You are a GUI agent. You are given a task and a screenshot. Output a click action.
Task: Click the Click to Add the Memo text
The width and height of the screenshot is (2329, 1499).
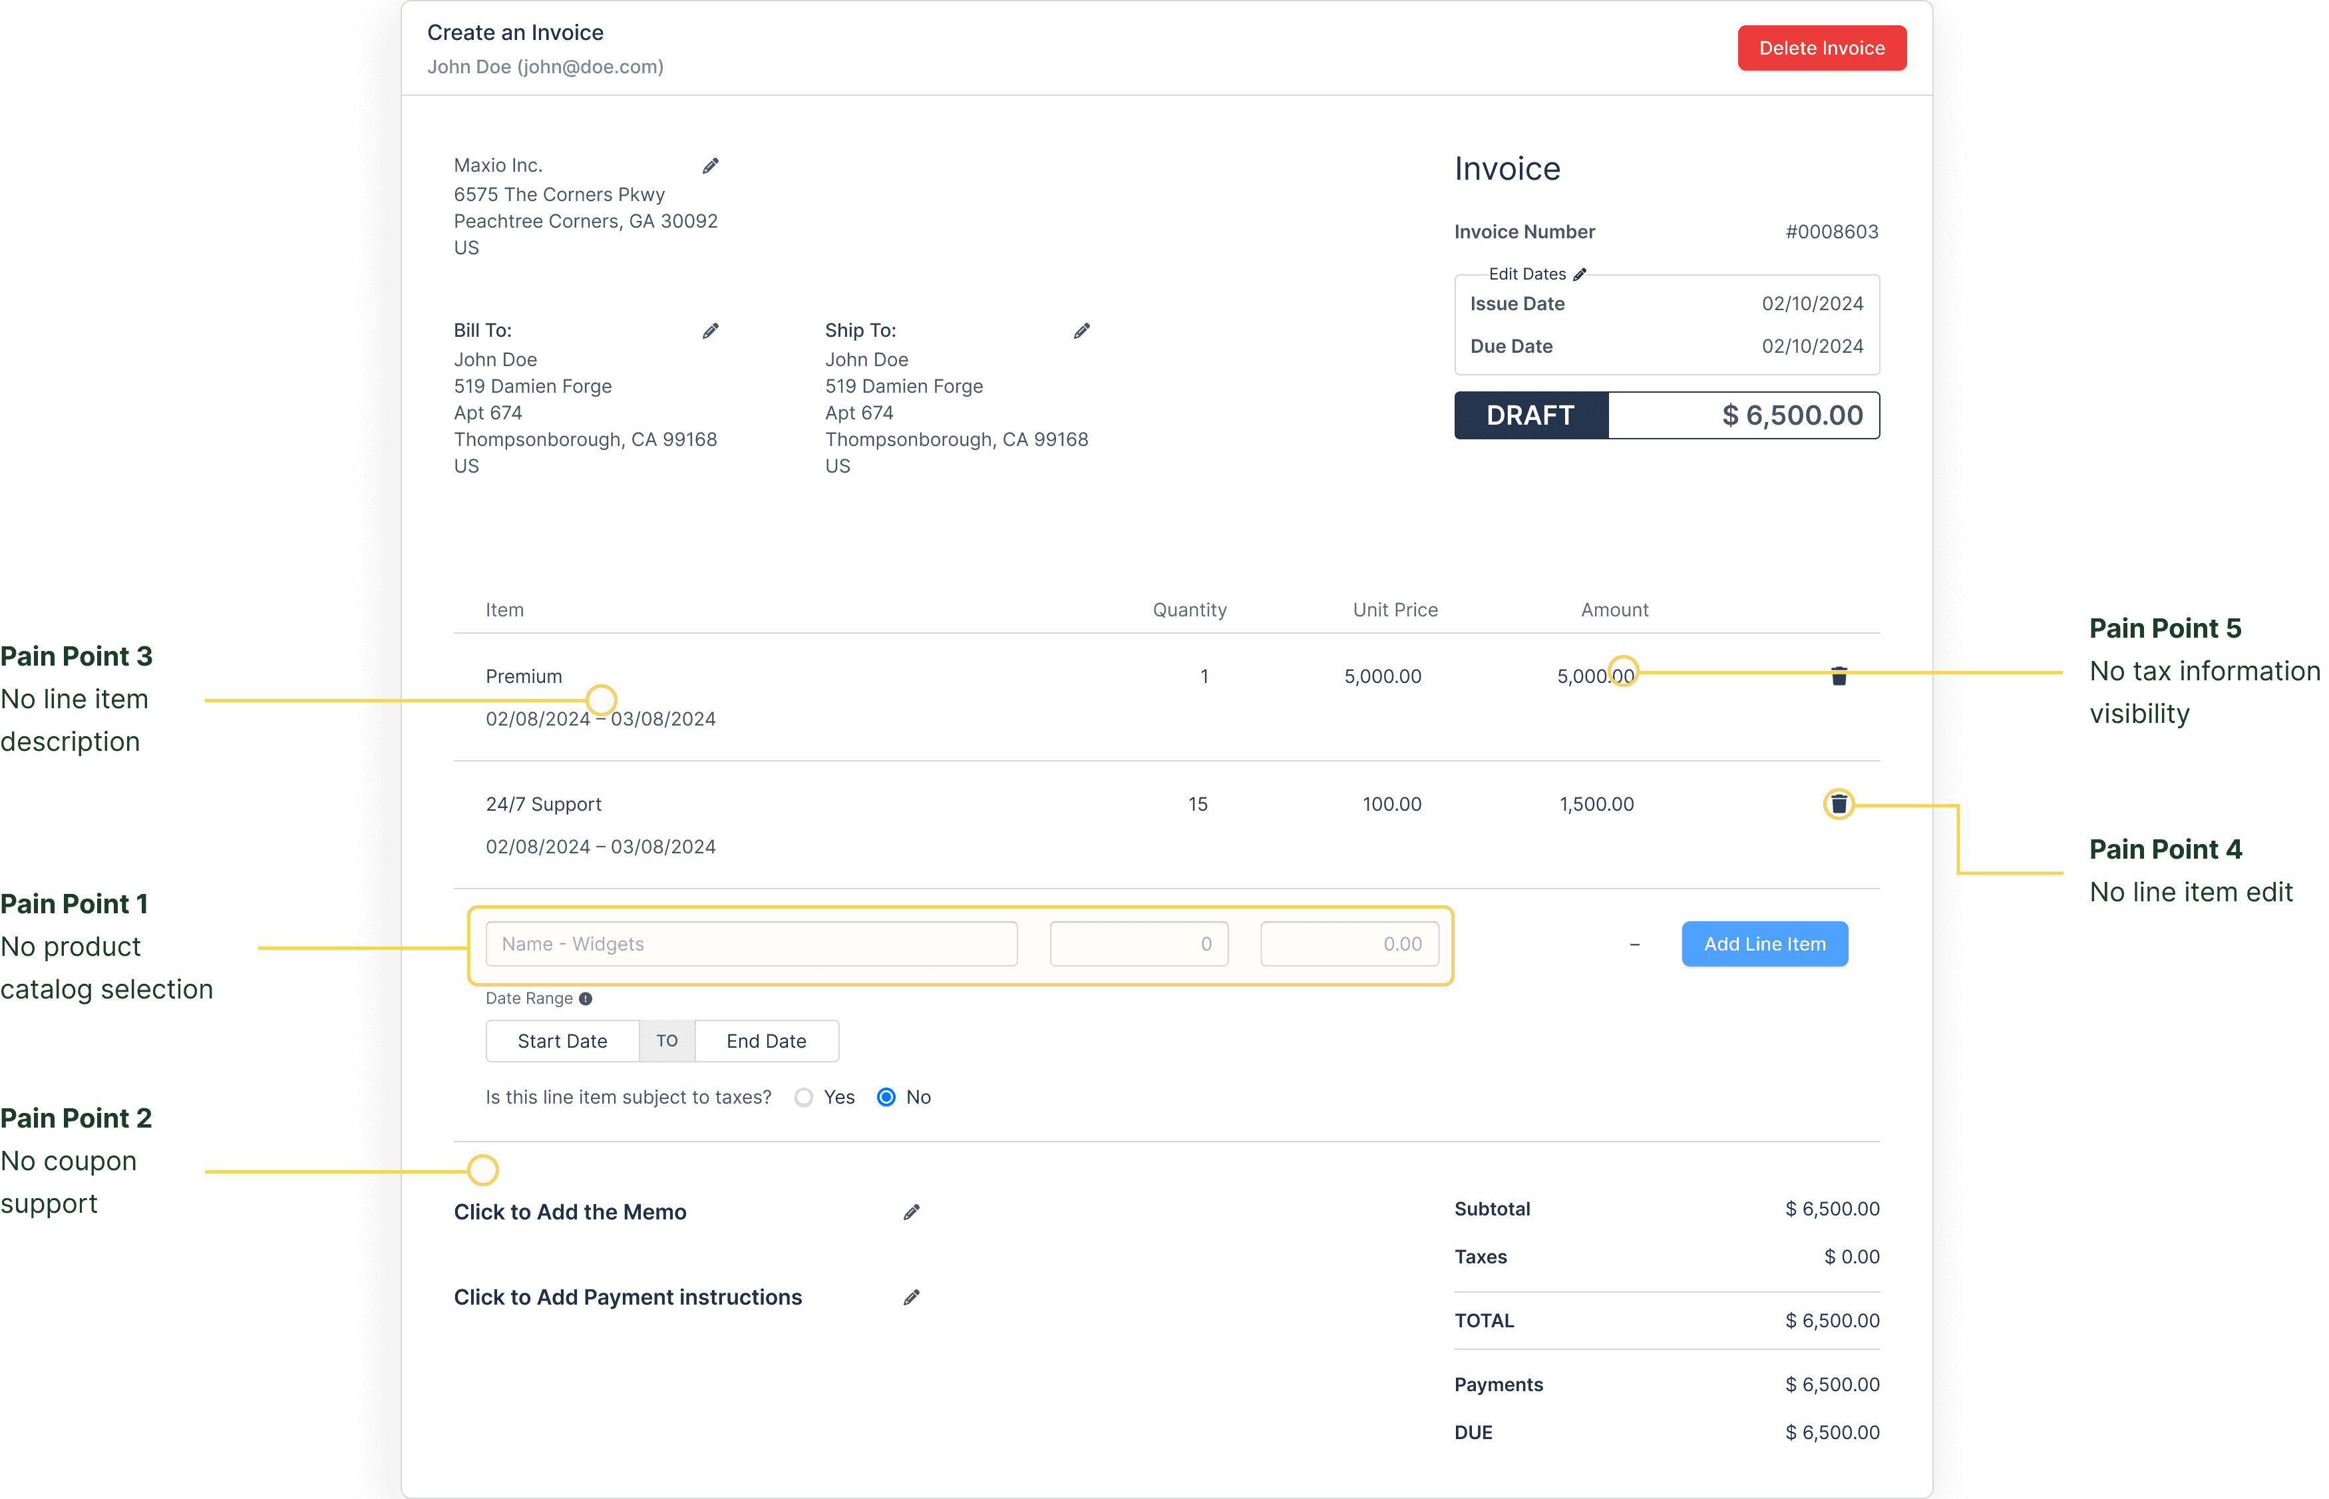pyautogui.click(x=570, y=1213)
